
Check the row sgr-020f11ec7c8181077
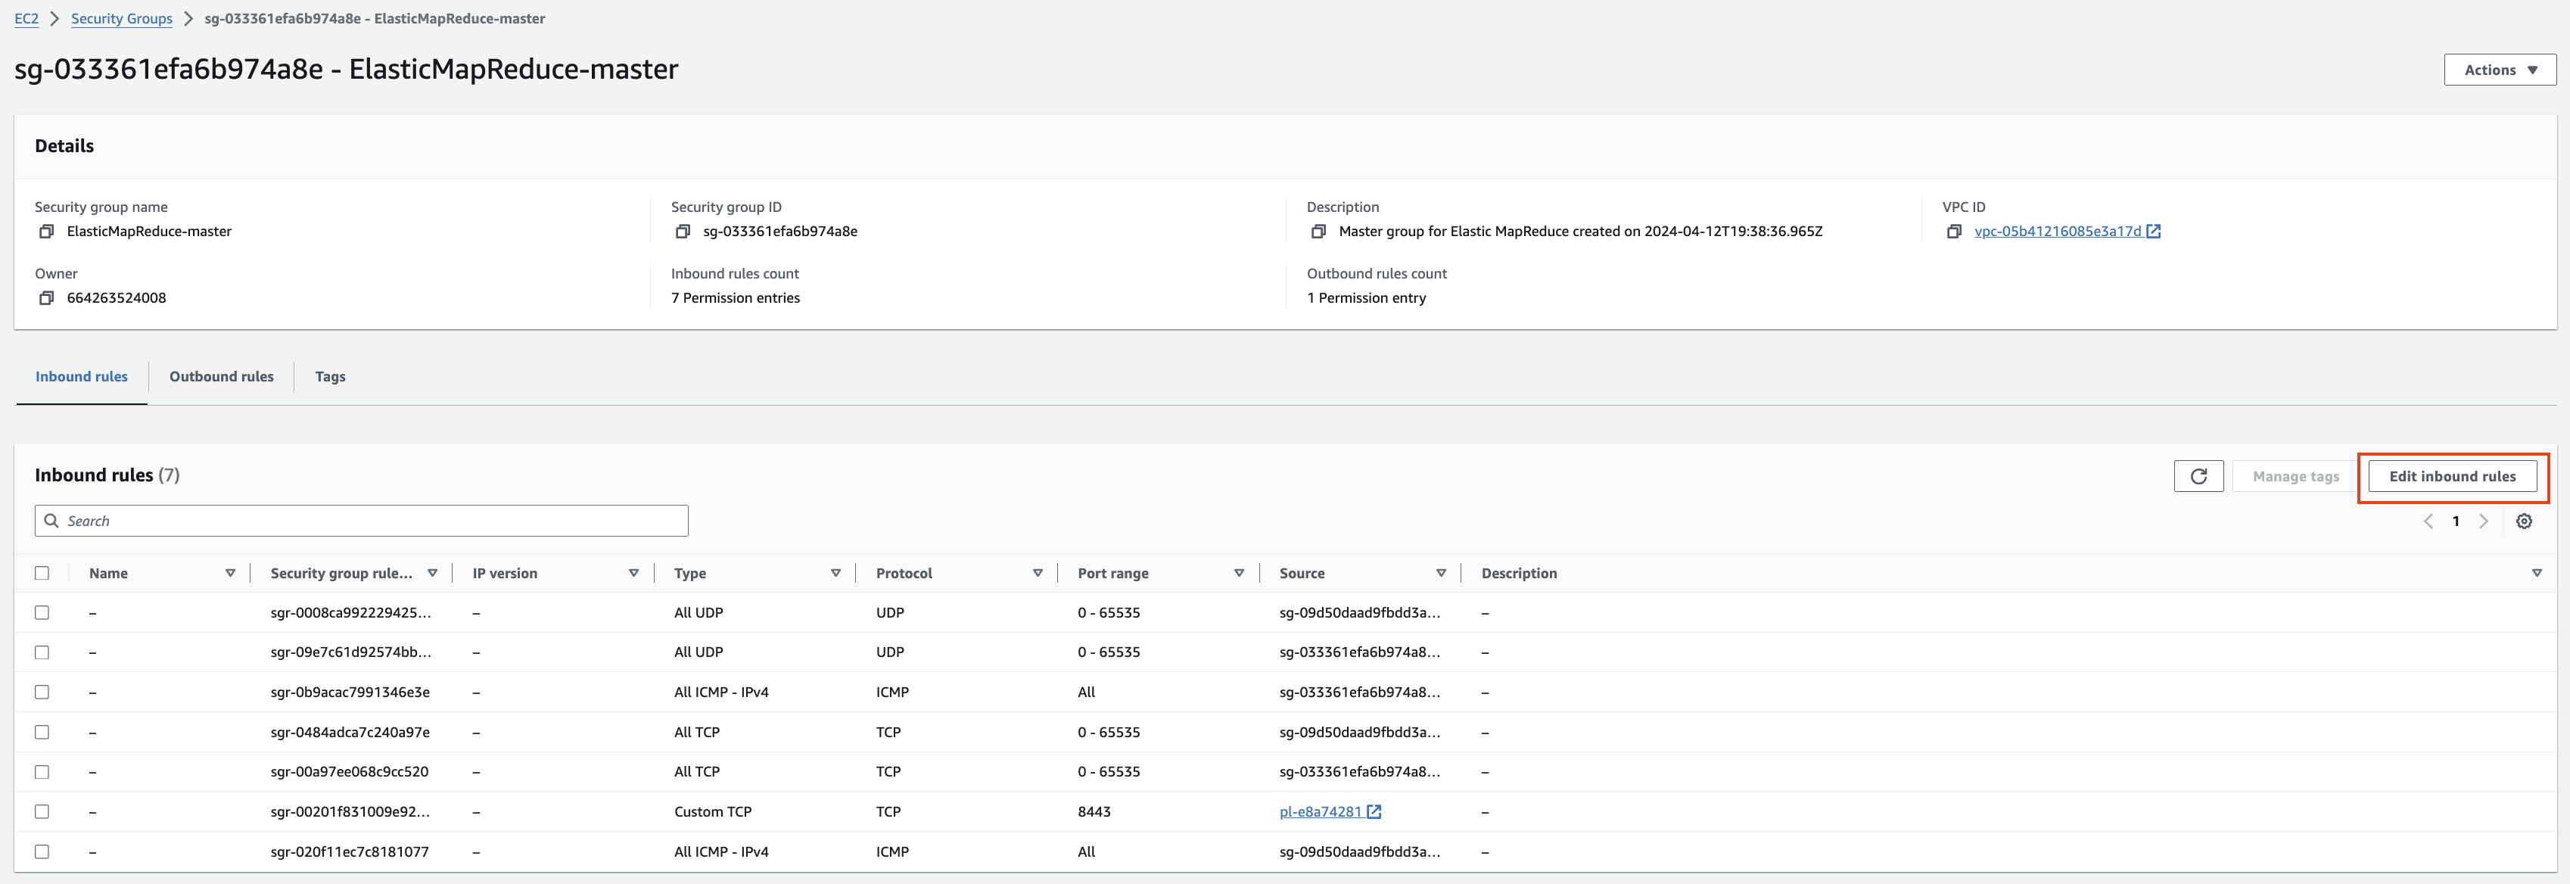42,852
